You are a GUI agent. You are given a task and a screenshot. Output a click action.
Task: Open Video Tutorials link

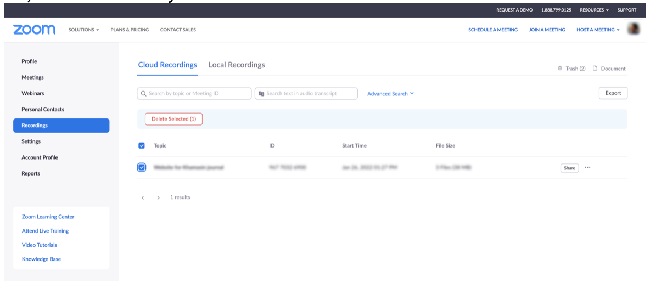pos(40,245)
